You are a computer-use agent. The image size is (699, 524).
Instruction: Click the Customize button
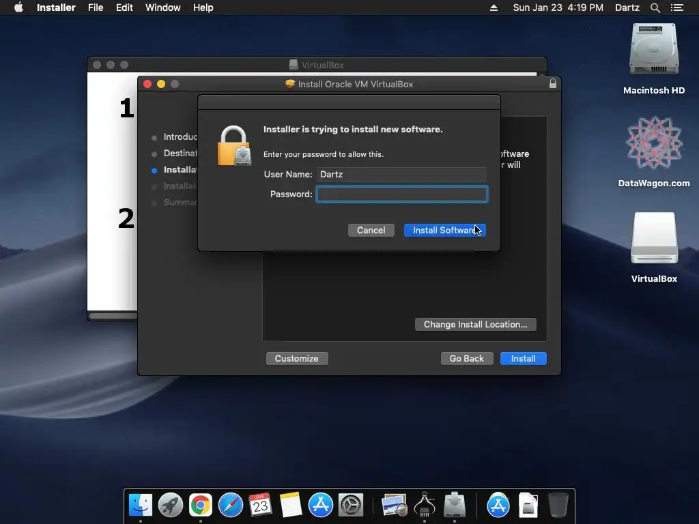coord(297,359)
